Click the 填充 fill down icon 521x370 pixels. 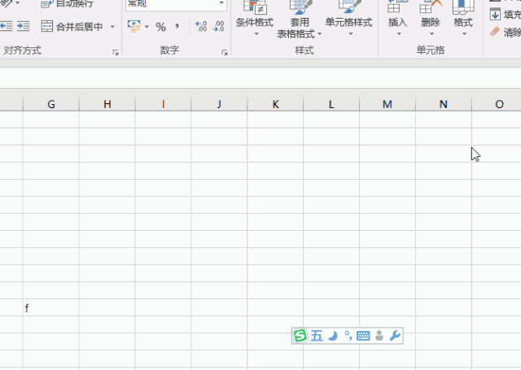point(495,15)
